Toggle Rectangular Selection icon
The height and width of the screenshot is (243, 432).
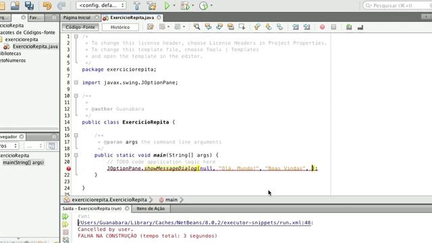click(242, 27)
